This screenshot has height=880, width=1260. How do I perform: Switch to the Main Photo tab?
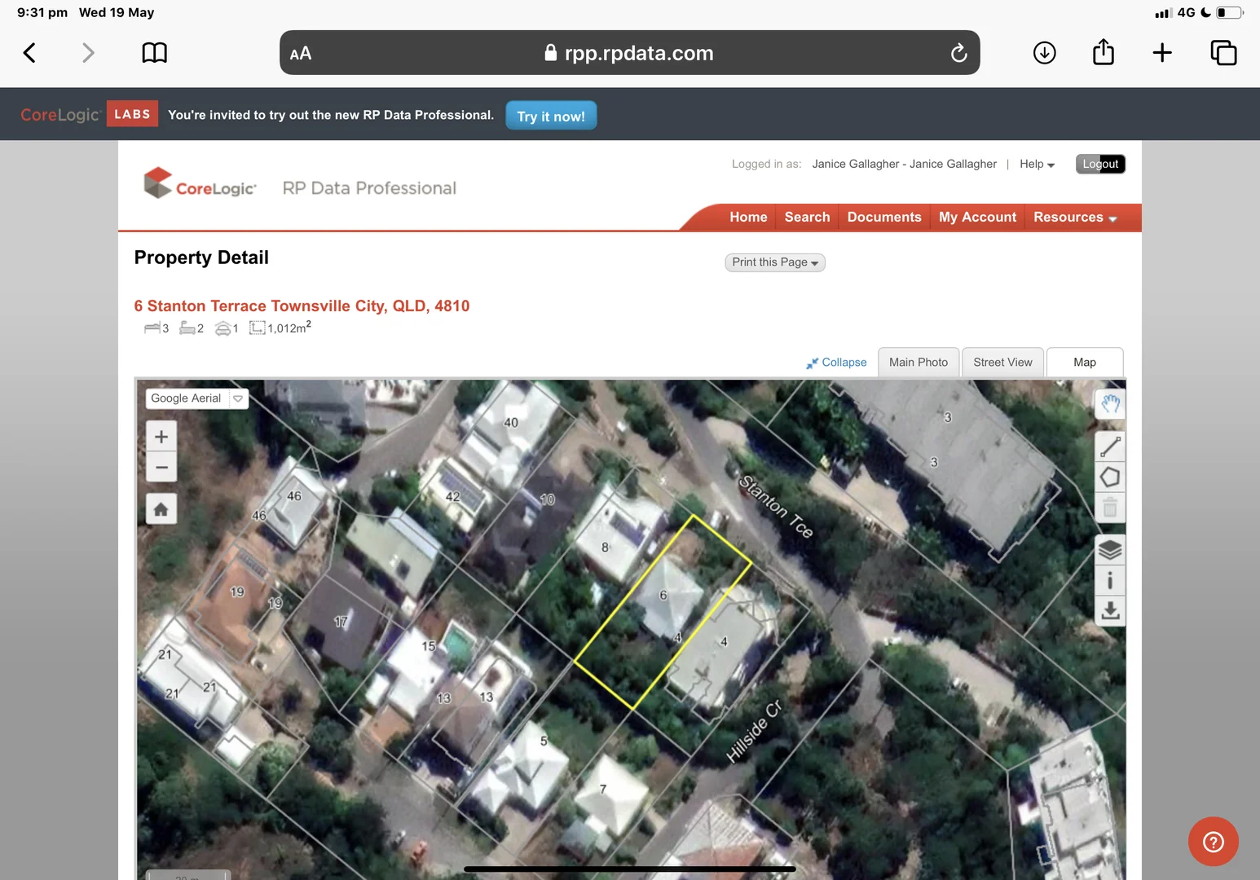pyautogui.click(x=918, y=363)
